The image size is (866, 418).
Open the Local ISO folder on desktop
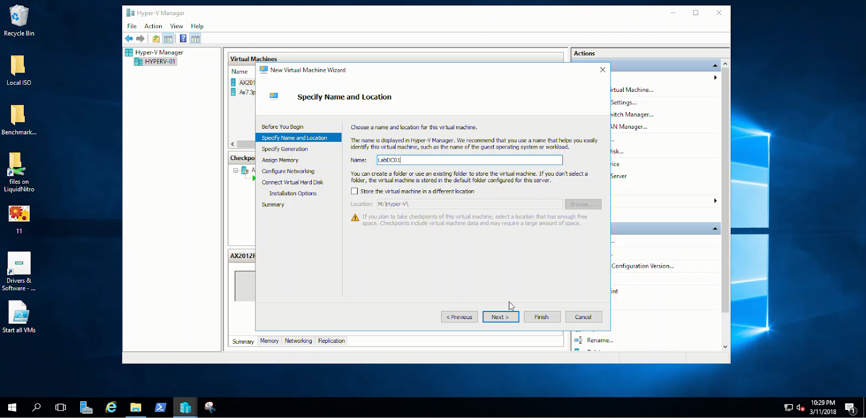pyautogui.click(x=19, y=70)
